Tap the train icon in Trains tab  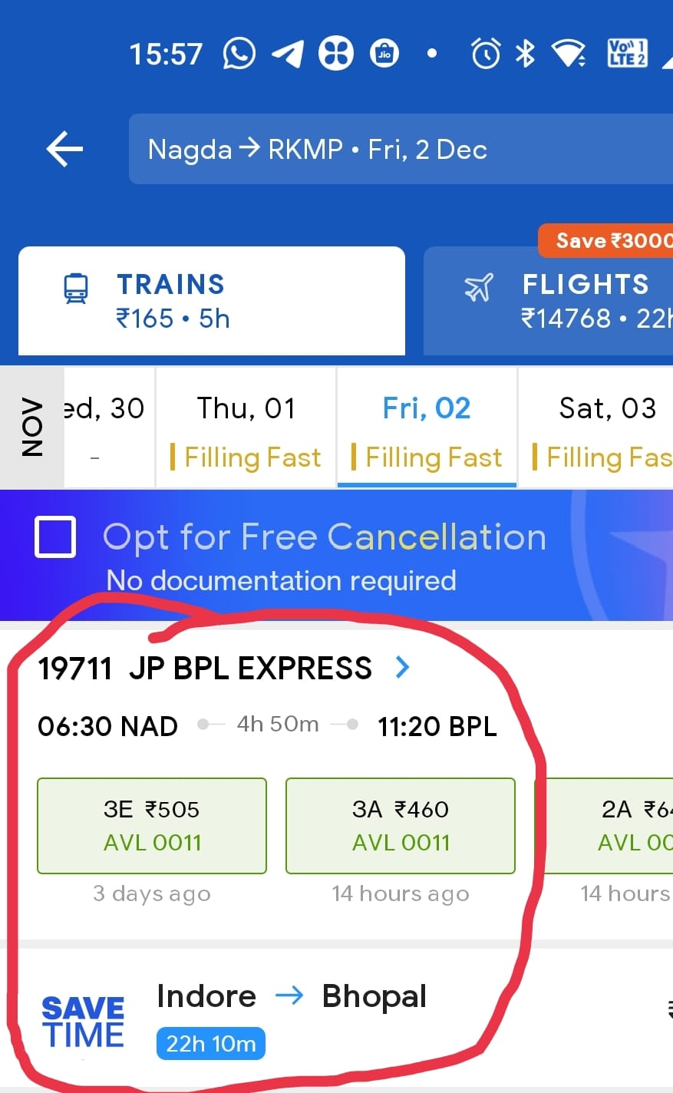pos(76,289)
